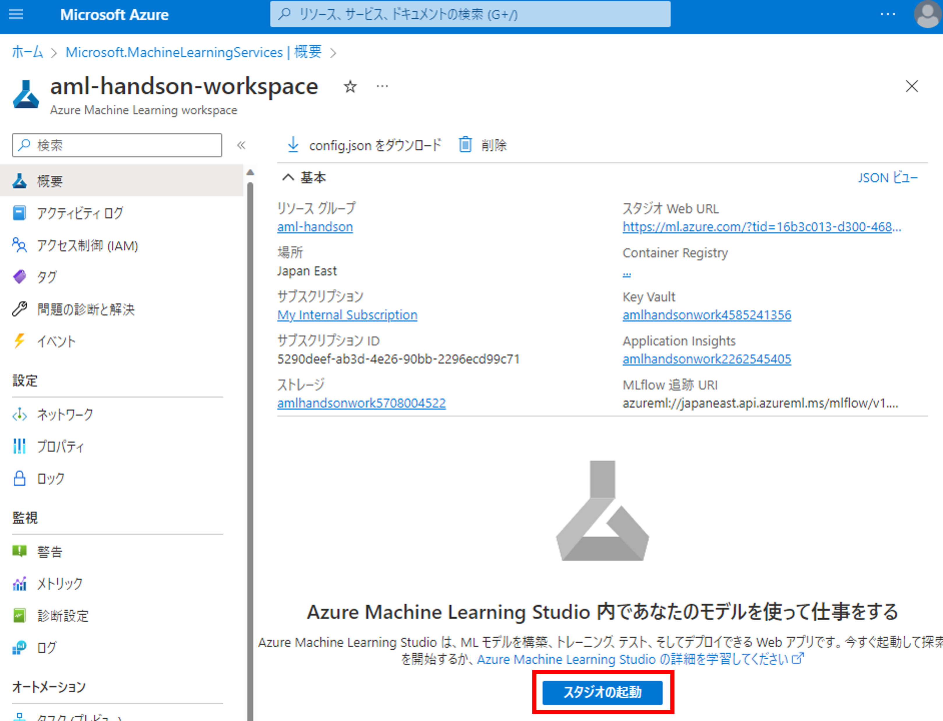943x721 pixels.
Task: Collapse the sidebar with the « chevron
Action: click(x=241, y=145)
